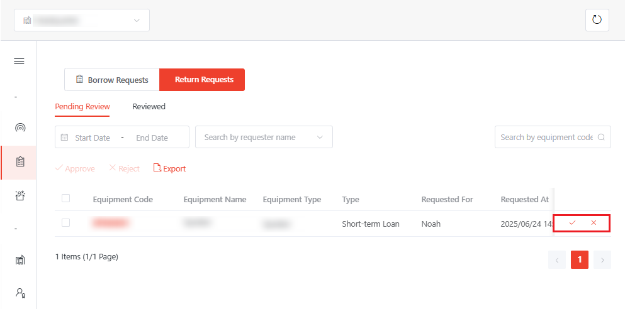This screenshot has width=625, height=309.
Task: Click the Reject button
Action: 124,168
